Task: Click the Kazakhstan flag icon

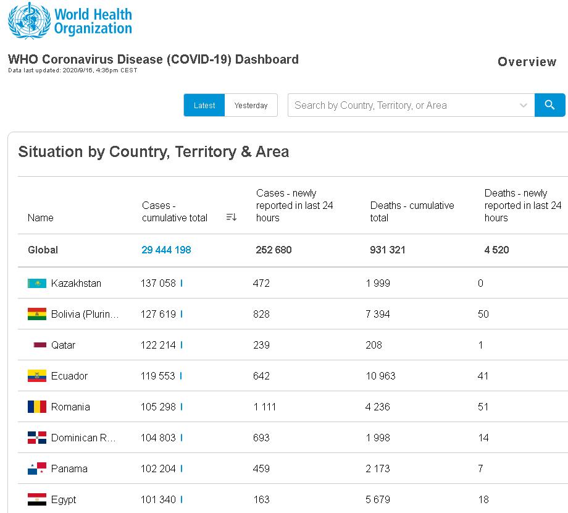Action: coord(37,283)
